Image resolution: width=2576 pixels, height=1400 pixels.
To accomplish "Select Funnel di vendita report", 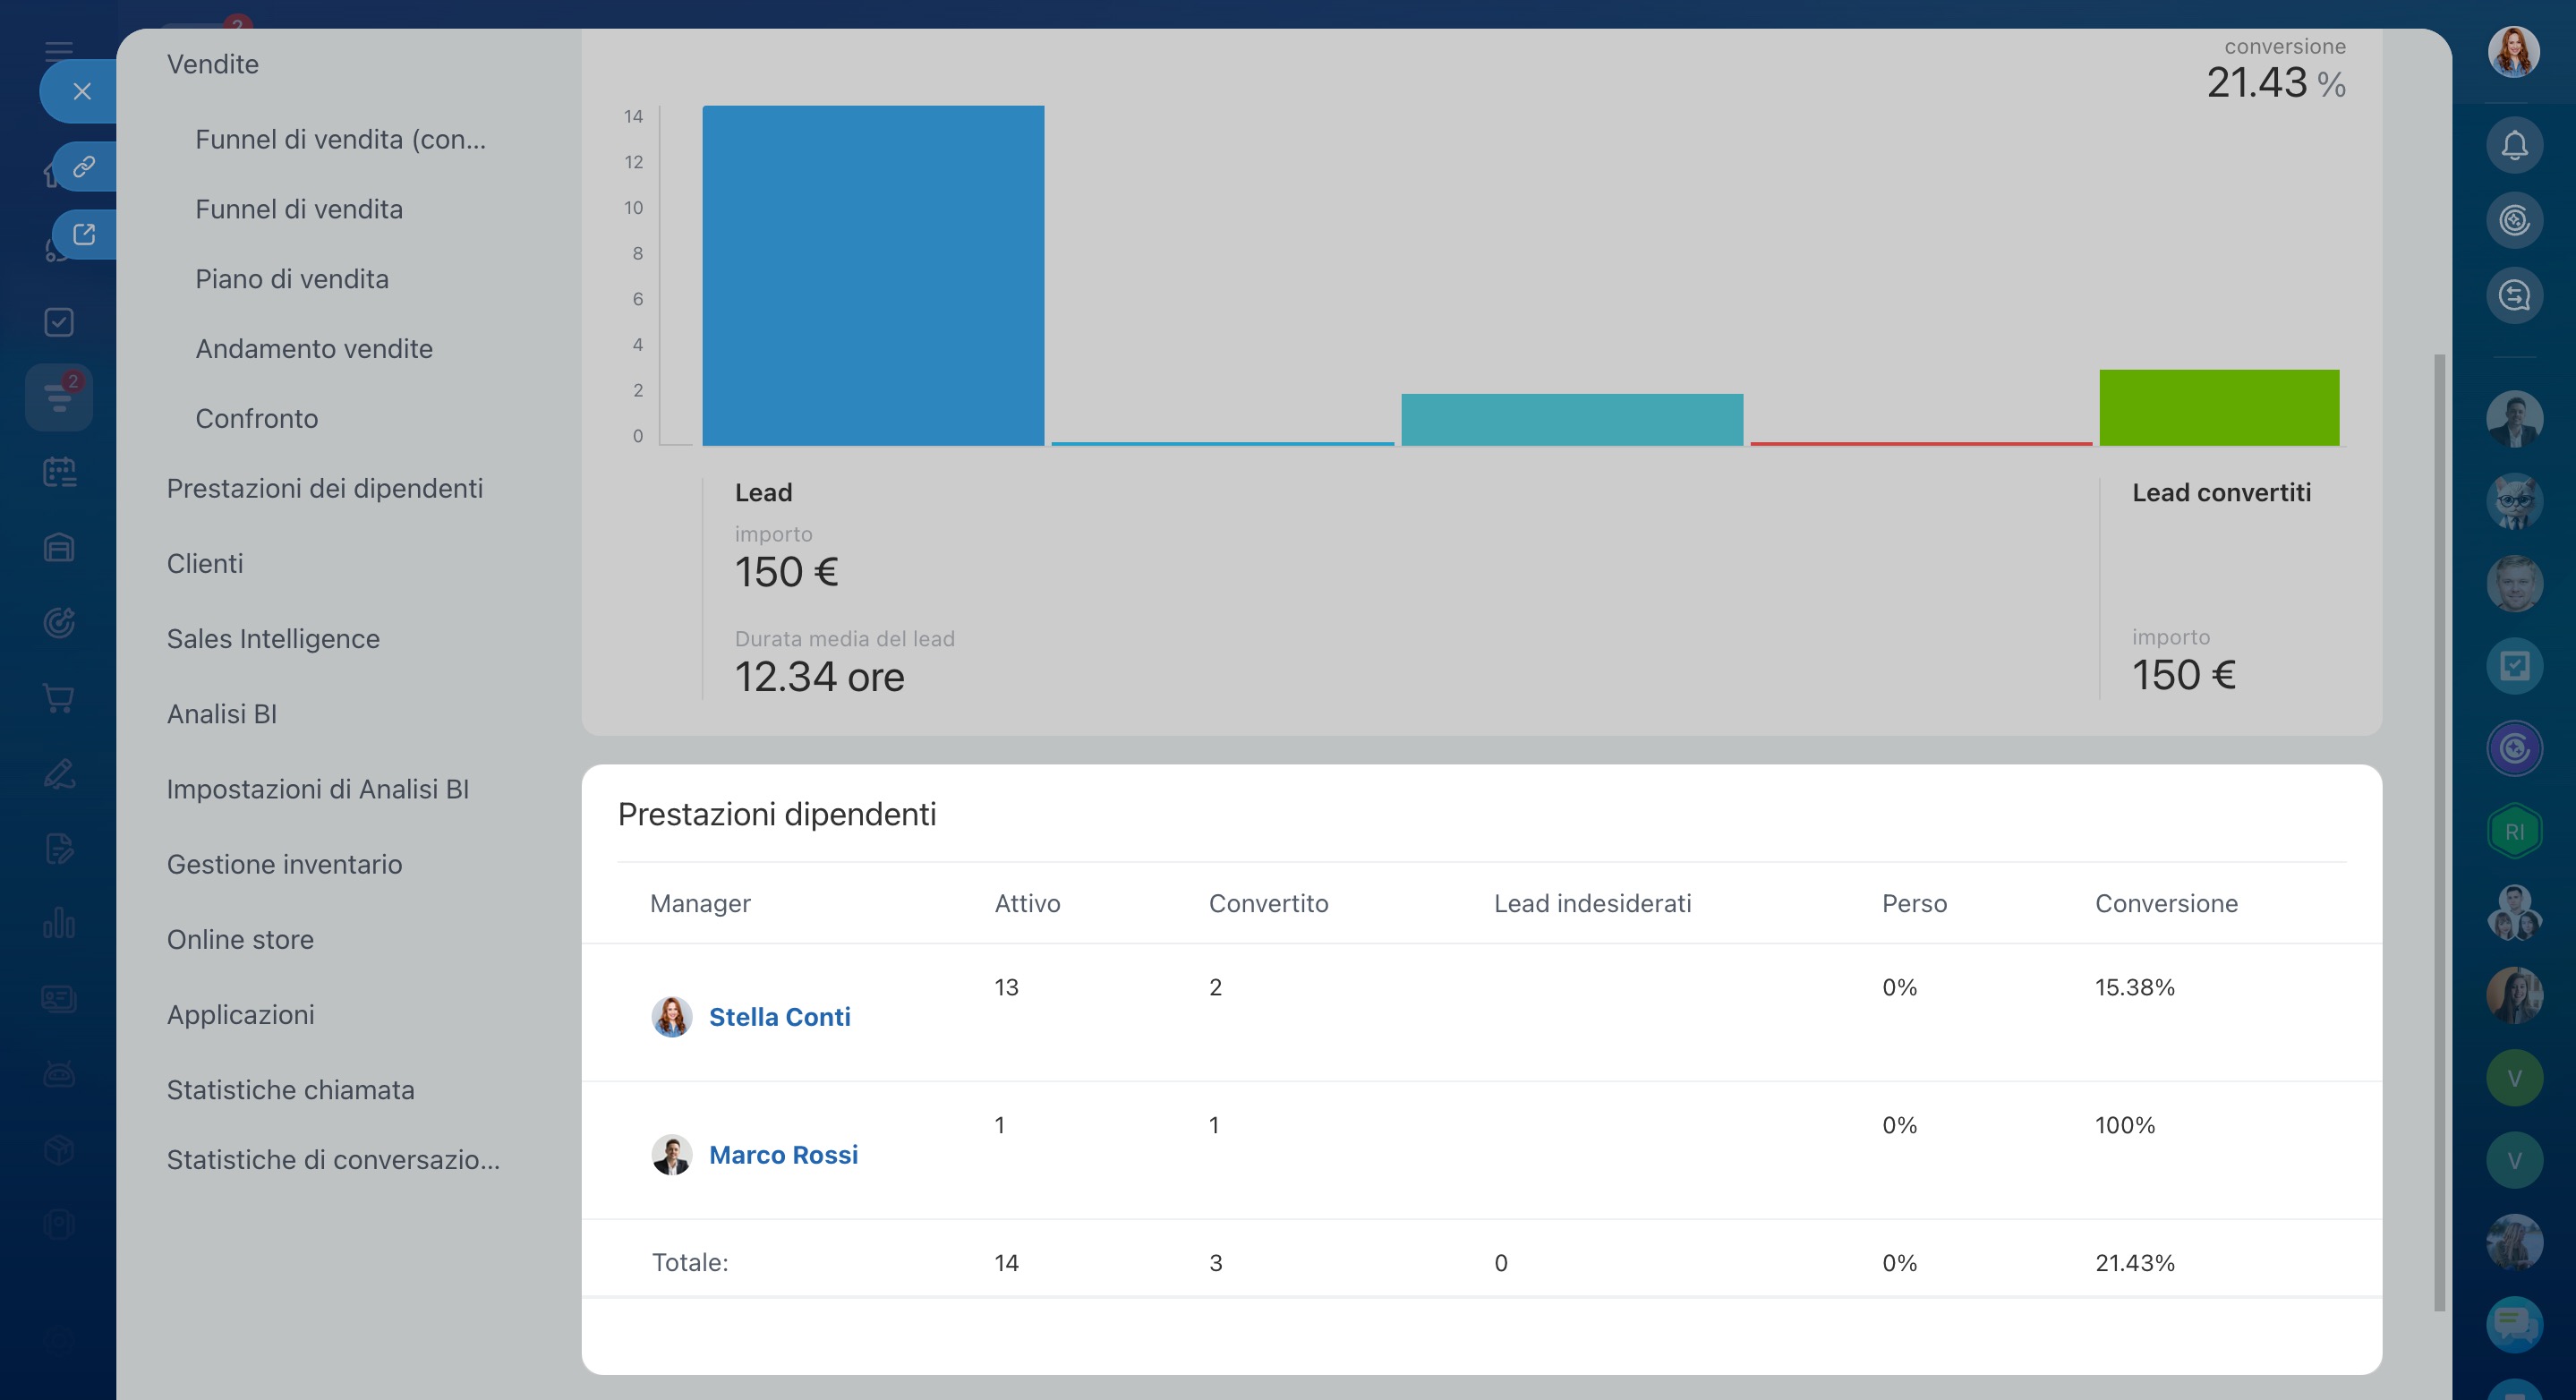I will [299, 209].
